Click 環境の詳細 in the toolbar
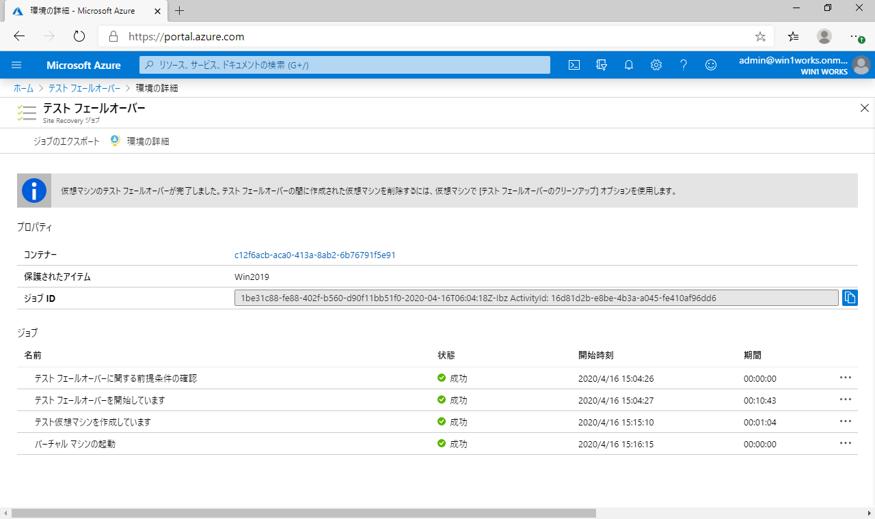The width and height of the screenshot is (875, 519). pos(148,141)
